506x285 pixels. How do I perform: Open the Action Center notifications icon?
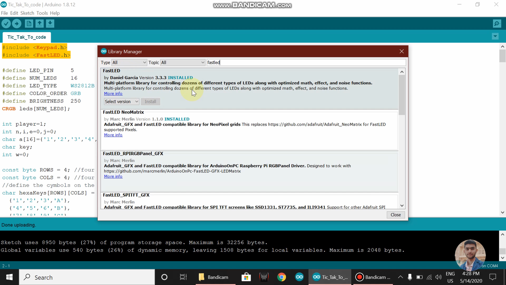click(x=493, y=277)
